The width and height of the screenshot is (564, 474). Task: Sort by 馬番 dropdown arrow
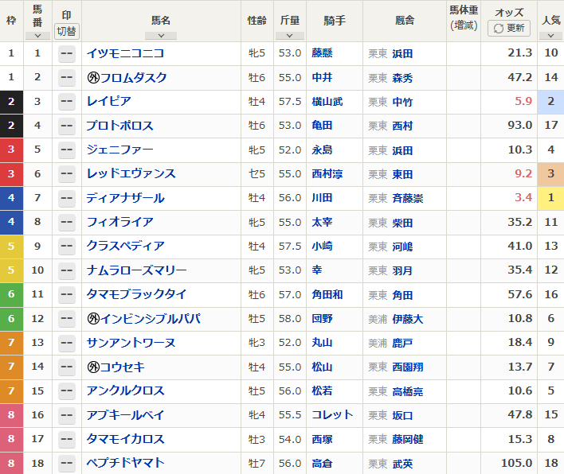37,36
